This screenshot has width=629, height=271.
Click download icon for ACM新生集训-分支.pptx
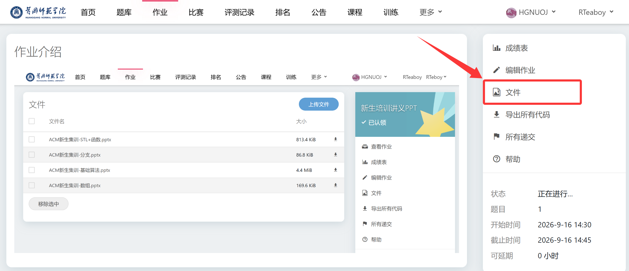335,155
